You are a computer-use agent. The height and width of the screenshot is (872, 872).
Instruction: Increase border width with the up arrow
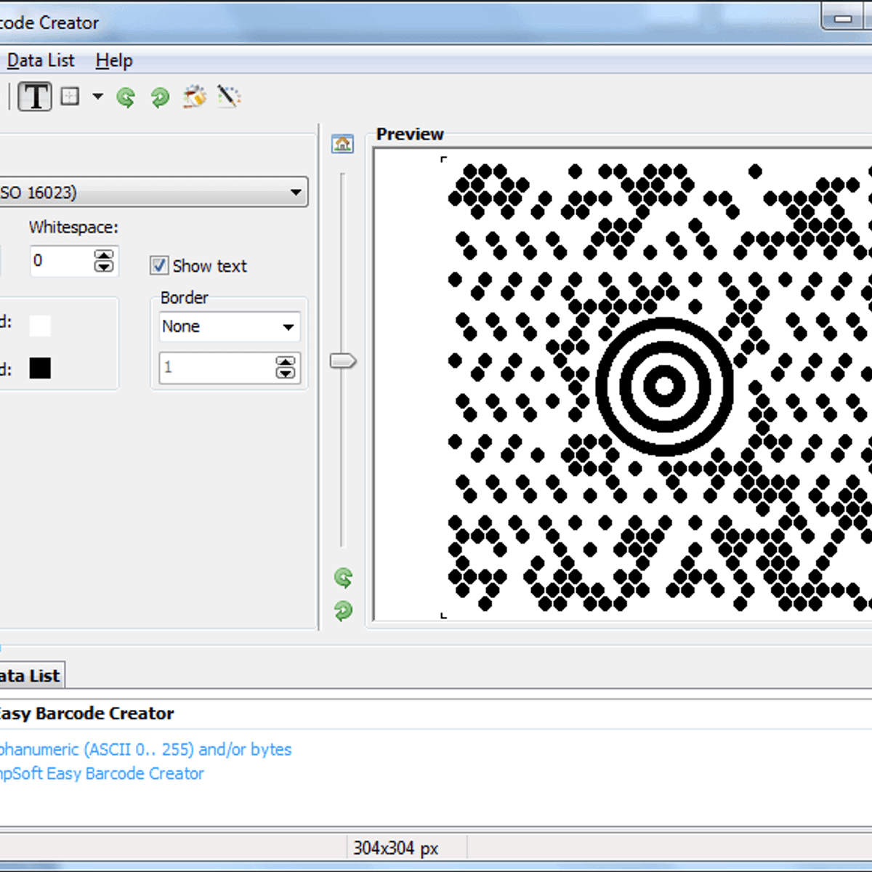click(x=286, y=361)
